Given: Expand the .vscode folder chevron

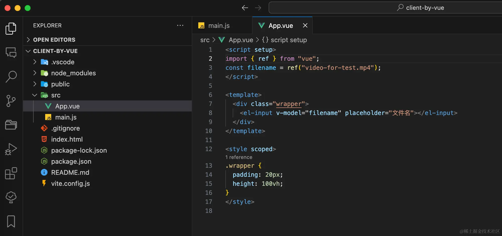Looking at the screenshot, I should coord(35,62).
